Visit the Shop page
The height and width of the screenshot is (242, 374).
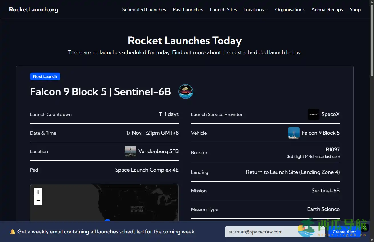(355, 9)
